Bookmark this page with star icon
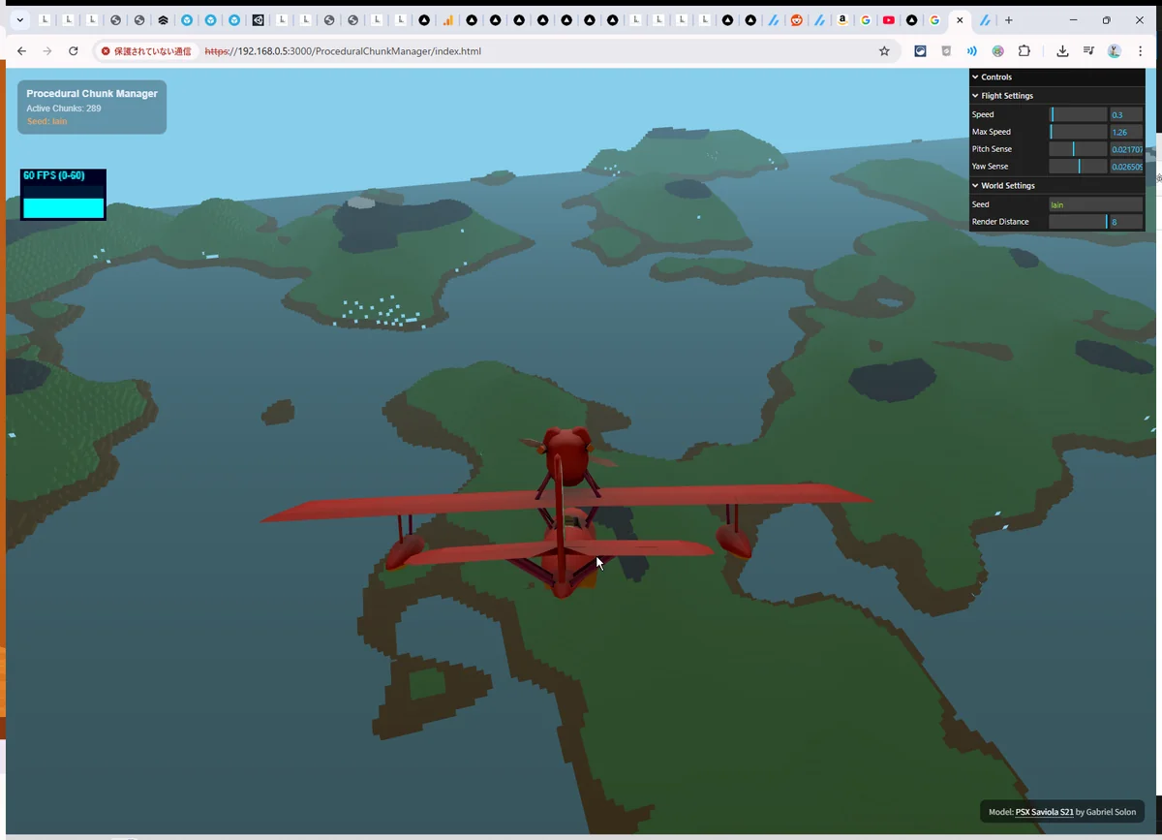Viewport: 1162px width, 840px height. point(884,51)
